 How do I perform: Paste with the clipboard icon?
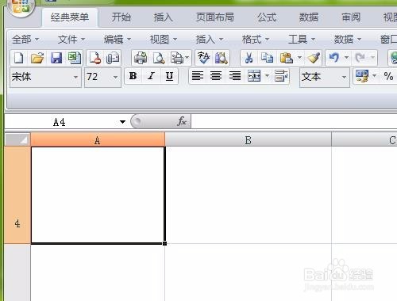tap(287, 58)
